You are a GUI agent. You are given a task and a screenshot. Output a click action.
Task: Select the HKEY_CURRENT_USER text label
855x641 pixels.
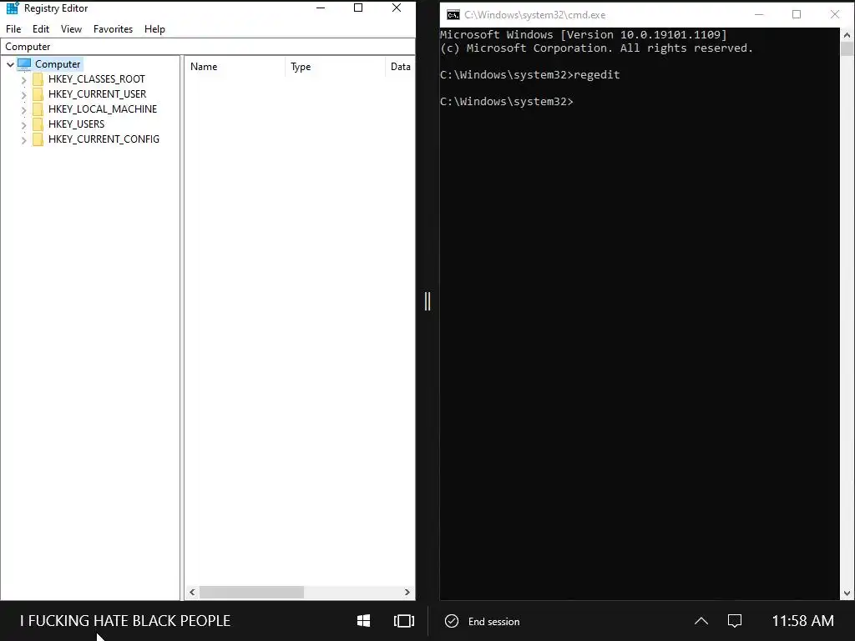click(97, 93)
